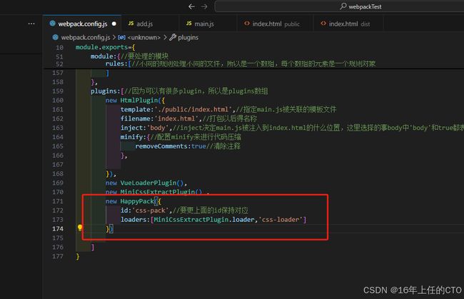Image resolution: width=464 pixels, height=299 pixels.
Task: Click the wrench icon beside the plugins breadcrumb
Action: pos(173,37)
